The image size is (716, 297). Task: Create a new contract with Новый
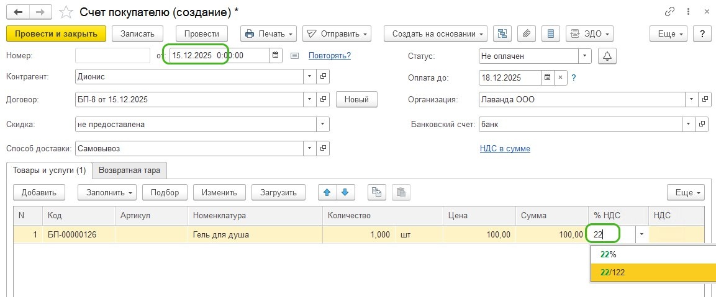[x=356, y=99]
